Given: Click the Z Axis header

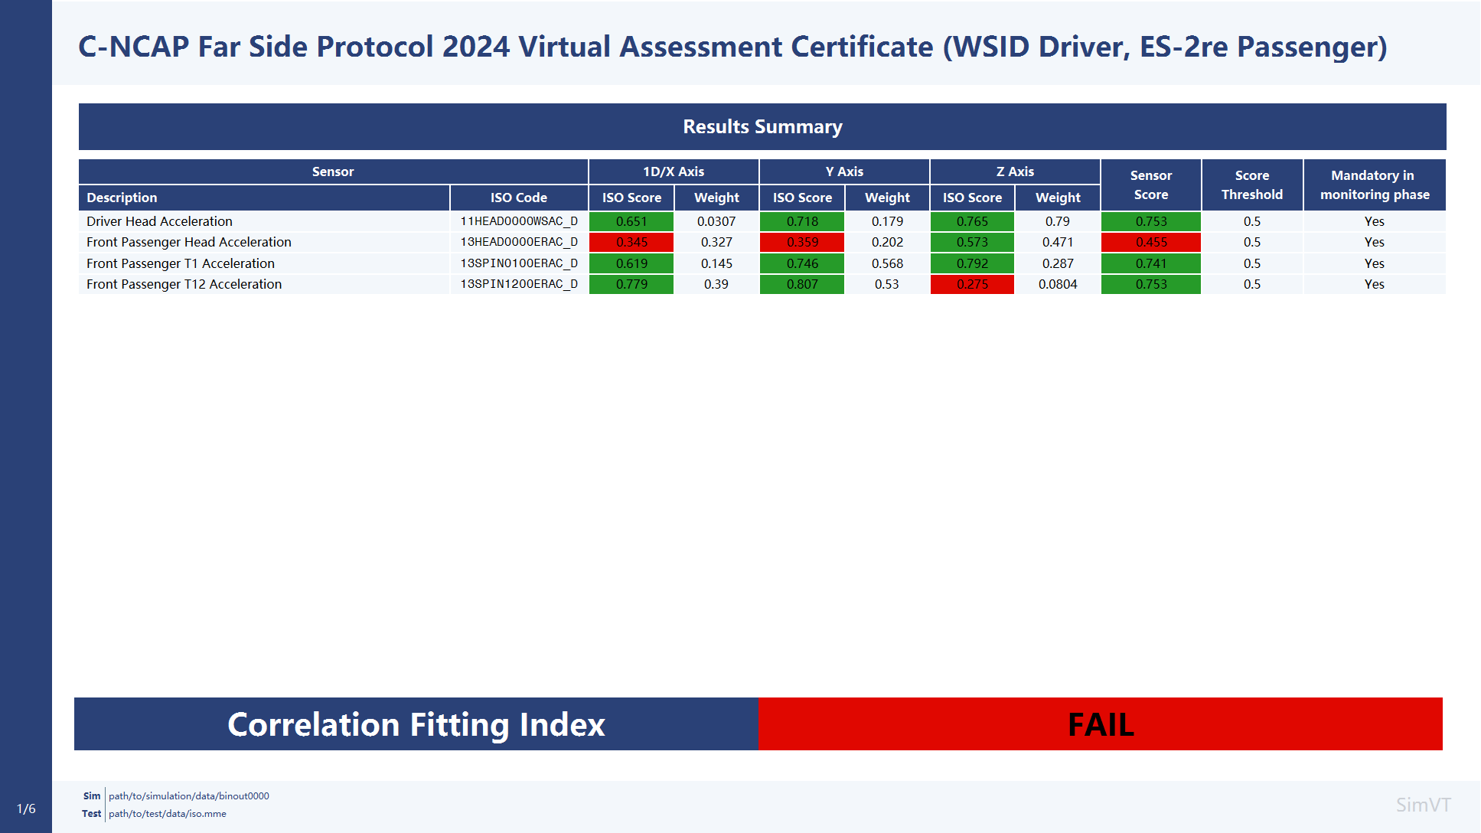Looking at the screenshot, I should tap(1015, 171).
